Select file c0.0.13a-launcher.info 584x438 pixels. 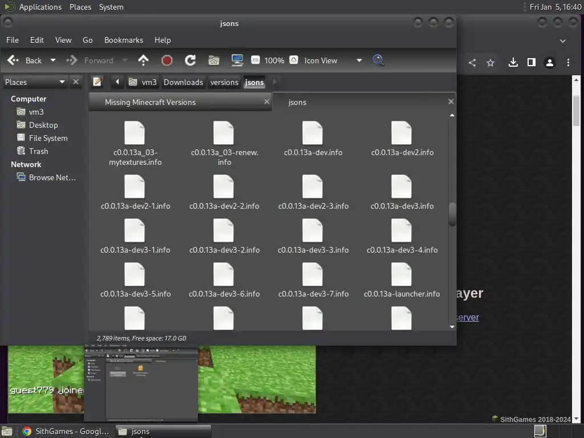click(401, 280)
